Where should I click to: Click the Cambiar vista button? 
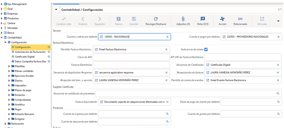[64, 21]
